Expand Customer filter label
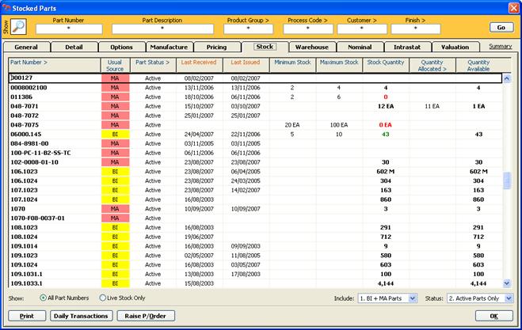Image resolution: width=522 pixels, height=330 pixels. 361,21
